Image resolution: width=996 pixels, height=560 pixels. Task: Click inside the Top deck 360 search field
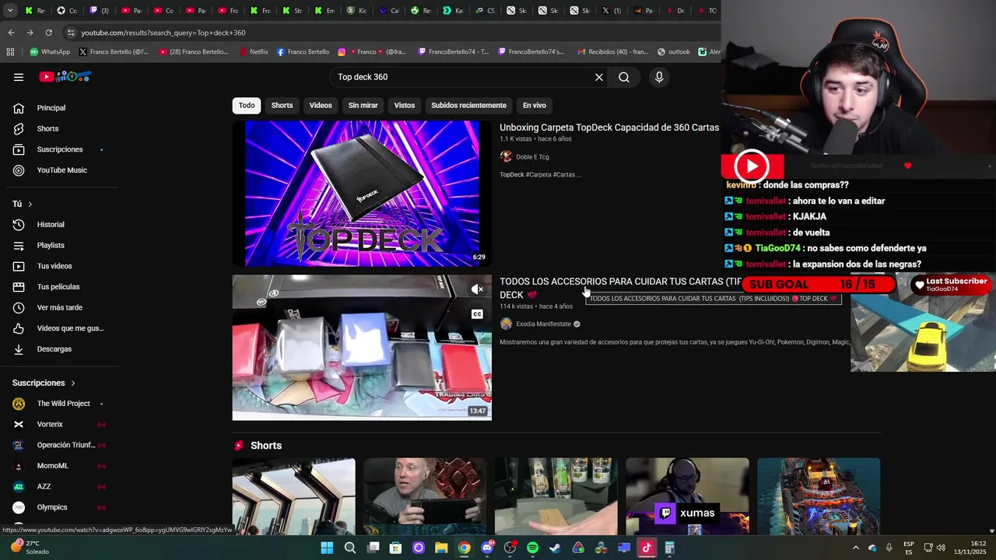click(463, 77)
